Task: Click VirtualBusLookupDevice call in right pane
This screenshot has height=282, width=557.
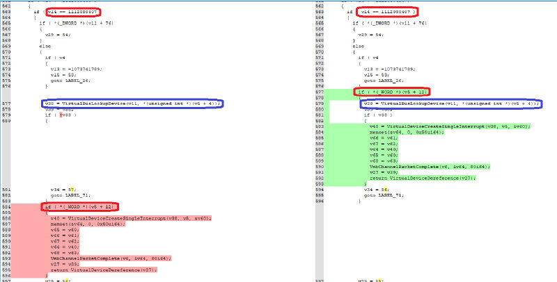Action: coord(451,103)
